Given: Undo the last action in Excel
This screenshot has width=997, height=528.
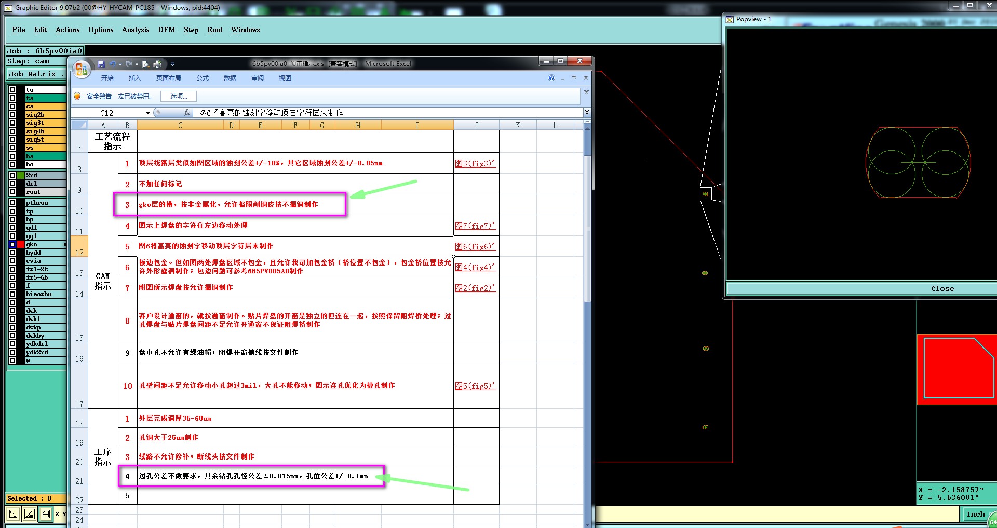Looking at the screenshot, I should coord(113,64).
